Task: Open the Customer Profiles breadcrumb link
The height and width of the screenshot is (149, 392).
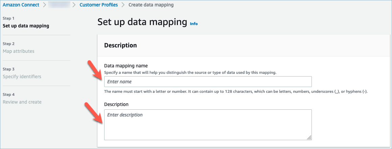Action: (x=98, y=5)
